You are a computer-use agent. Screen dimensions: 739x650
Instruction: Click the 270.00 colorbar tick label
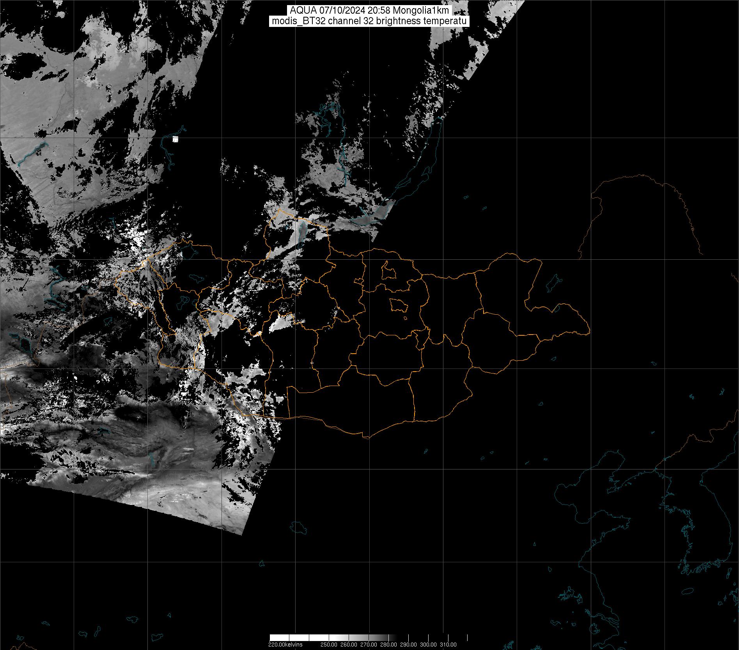coord(369,645)
